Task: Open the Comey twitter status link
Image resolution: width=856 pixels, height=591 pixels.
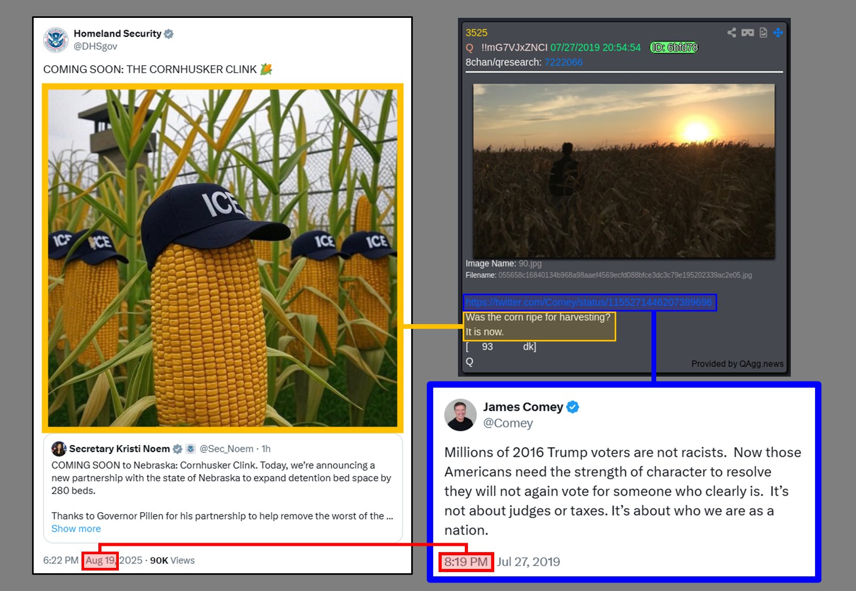Action: [589, 303]
